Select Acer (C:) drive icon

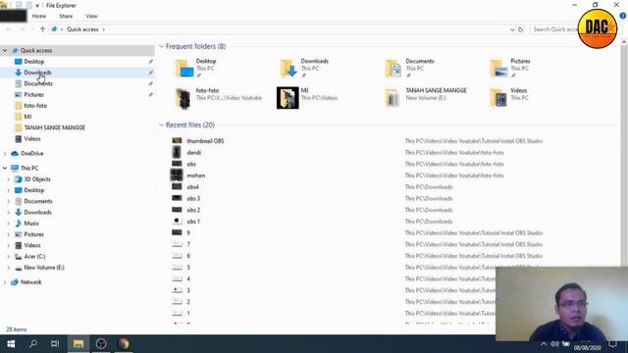18,257
